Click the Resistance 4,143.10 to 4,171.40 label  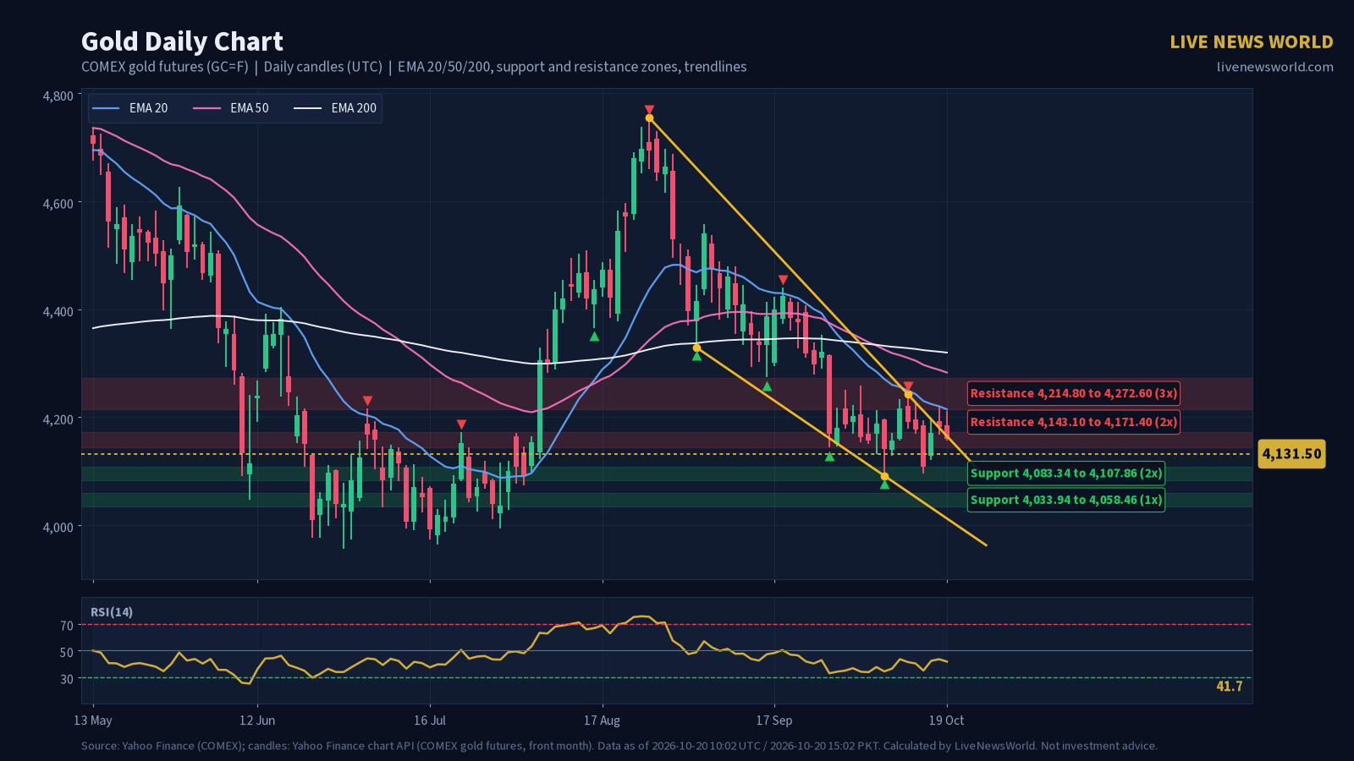click(x=1073, y=422)
